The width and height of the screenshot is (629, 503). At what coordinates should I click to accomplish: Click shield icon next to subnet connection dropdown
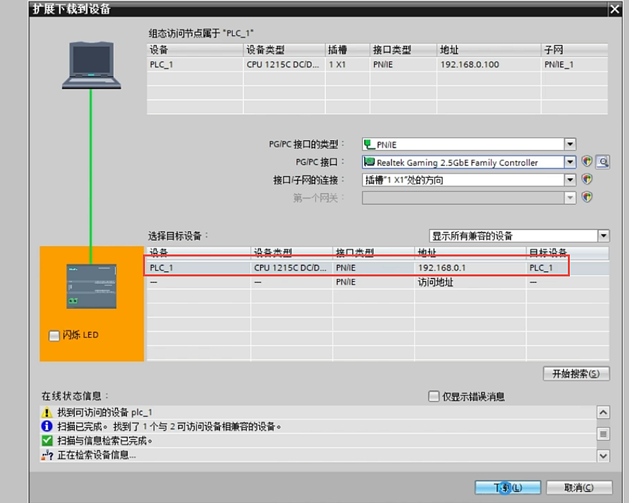tap(587, 180)
